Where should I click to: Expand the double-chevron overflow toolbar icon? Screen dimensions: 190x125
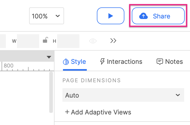point(113,41)
